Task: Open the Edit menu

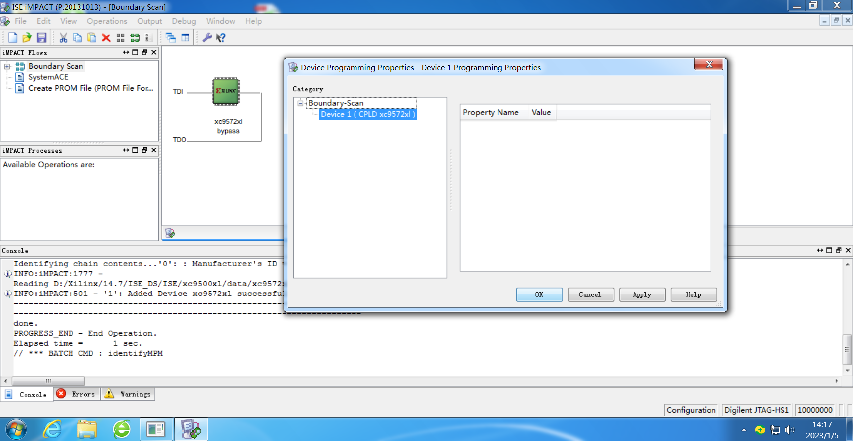Action: (x=44, y=21)
